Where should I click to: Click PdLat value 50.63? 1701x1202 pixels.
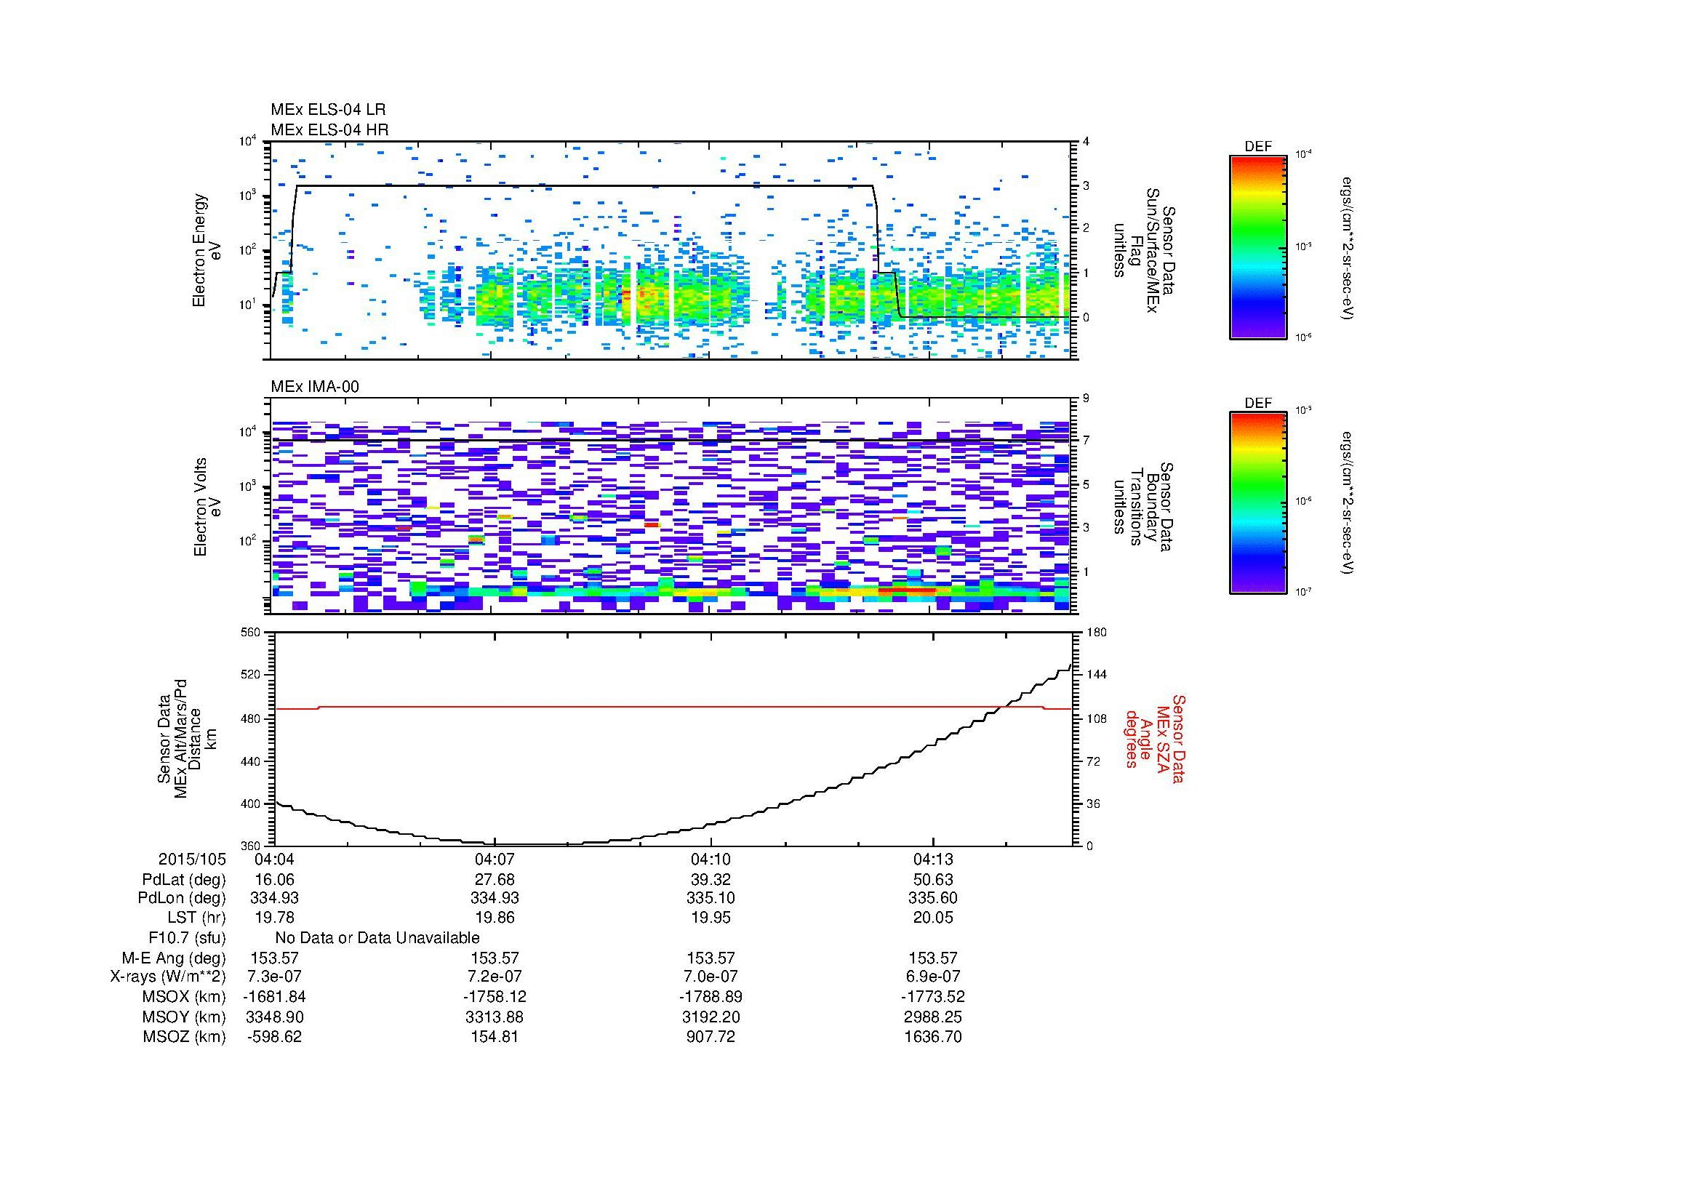[x=933, y=880]
